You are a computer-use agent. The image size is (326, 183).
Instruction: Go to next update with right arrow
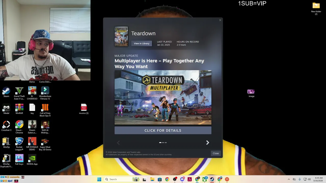(x=208, y=143)
